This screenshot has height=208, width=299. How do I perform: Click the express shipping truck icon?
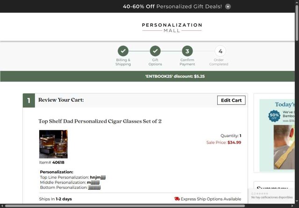point(177,199)
